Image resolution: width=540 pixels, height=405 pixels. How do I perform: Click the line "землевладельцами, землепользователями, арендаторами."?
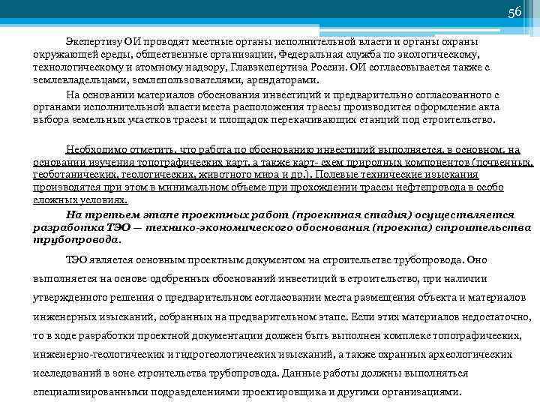[x=176, y=80]
